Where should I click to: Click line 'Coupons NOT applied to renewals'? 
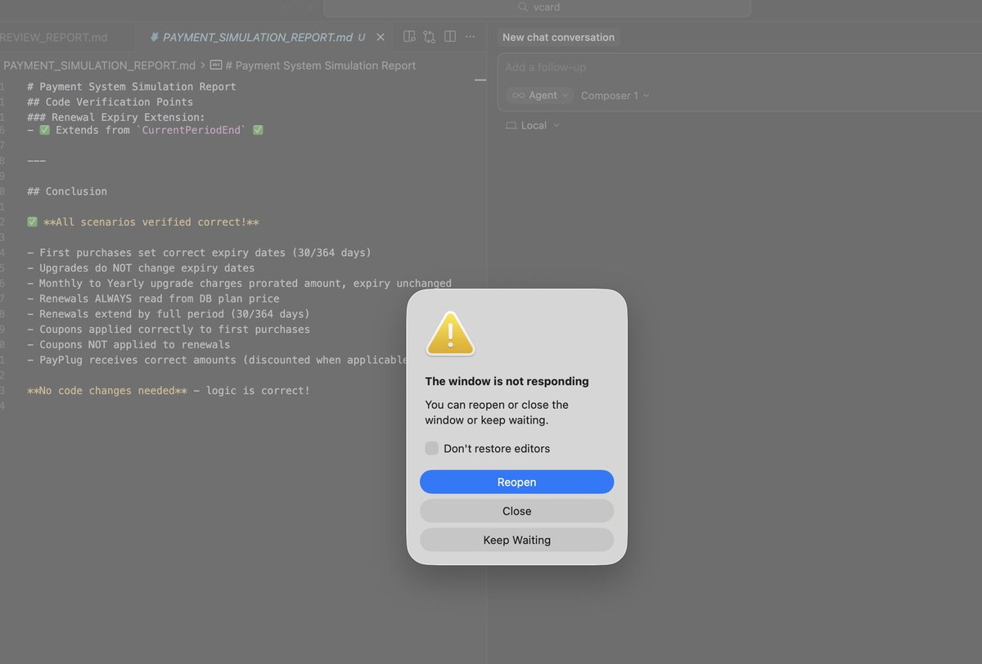[128, 344]
